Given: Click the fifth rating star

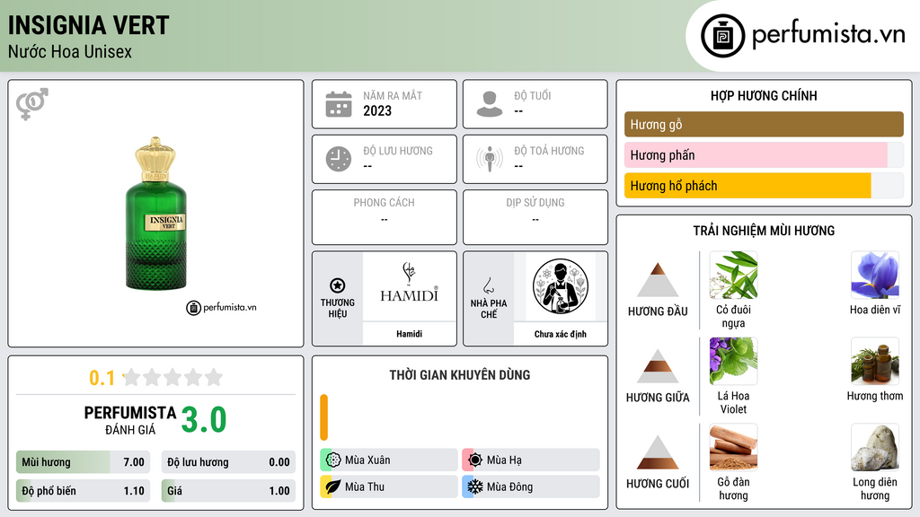Looking at the screenshot, I should [x=214, y=377].
